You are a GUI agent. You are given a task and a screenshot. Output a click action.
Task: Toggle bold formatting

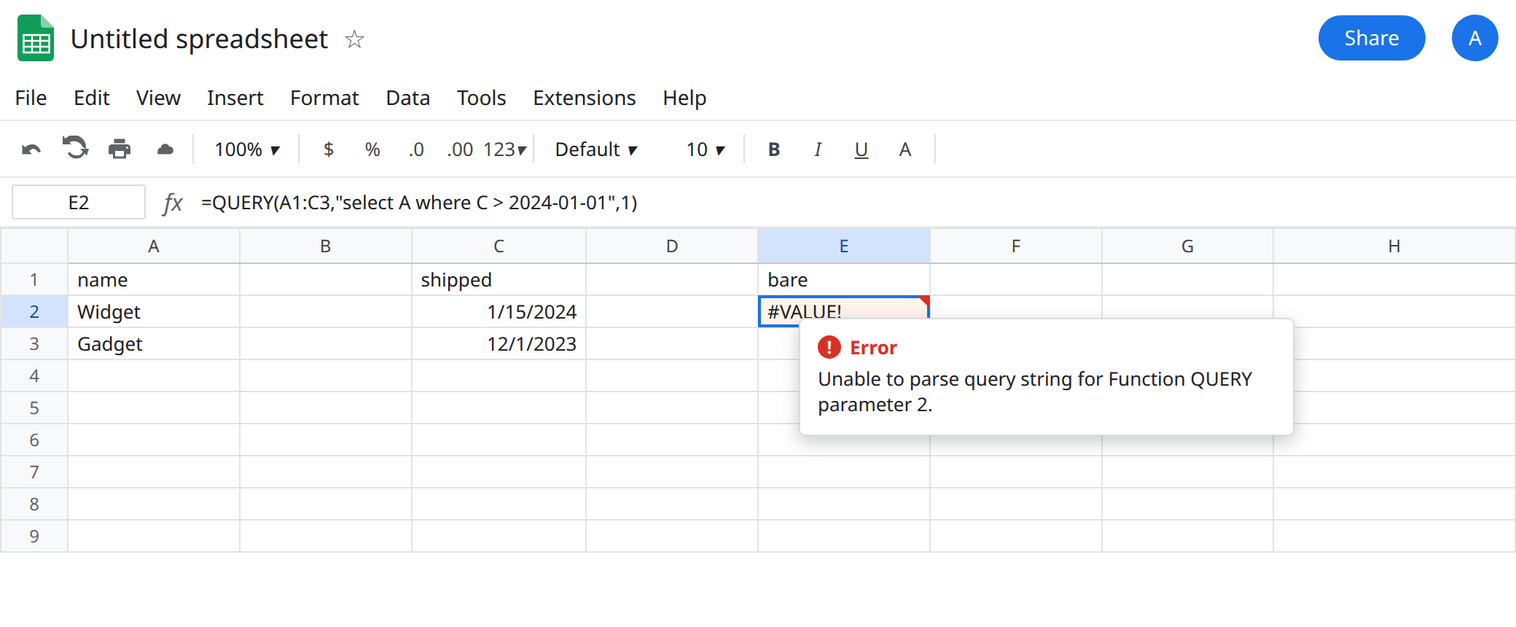774,149
